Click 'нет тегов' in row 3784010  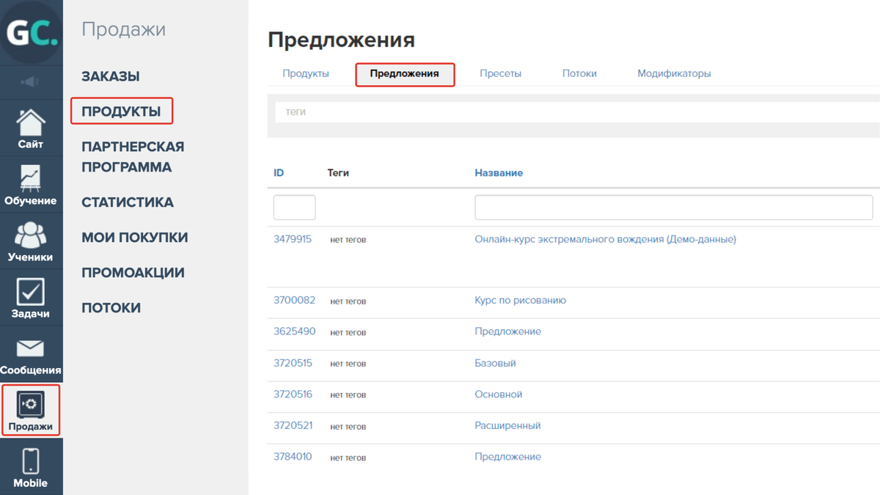pyautogui.click(x=348, y=458)
